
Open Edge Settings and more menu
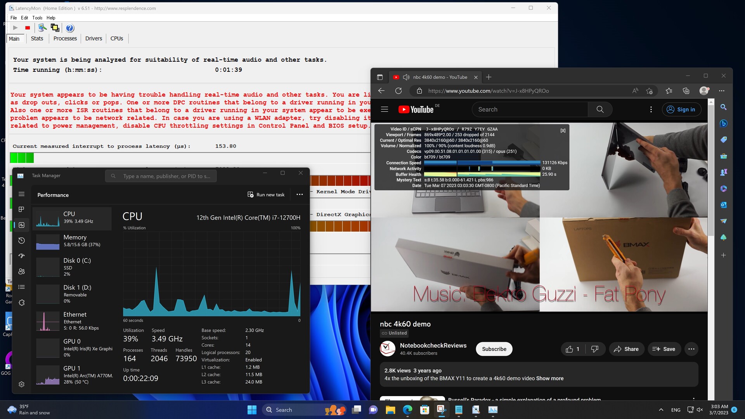pyautogui.click(x=722, y=91)
